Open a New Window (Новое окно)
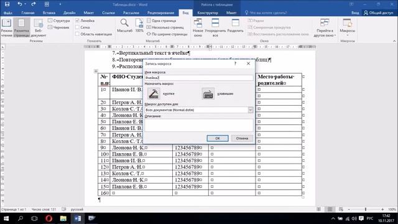 pyautogui.click(x=198, y=27)
